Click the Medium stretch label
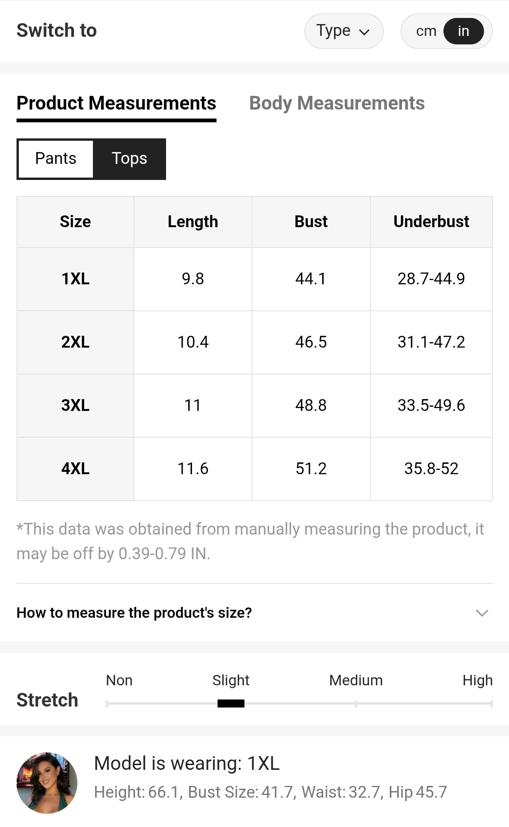Image resolution: width=509 pixels, height=827 pixels. [356, 680]
